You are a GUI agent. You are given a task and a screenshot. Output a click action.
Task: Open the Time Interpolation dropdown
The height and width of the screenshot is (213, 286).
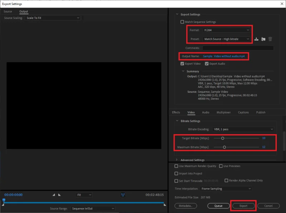point(226,189)
